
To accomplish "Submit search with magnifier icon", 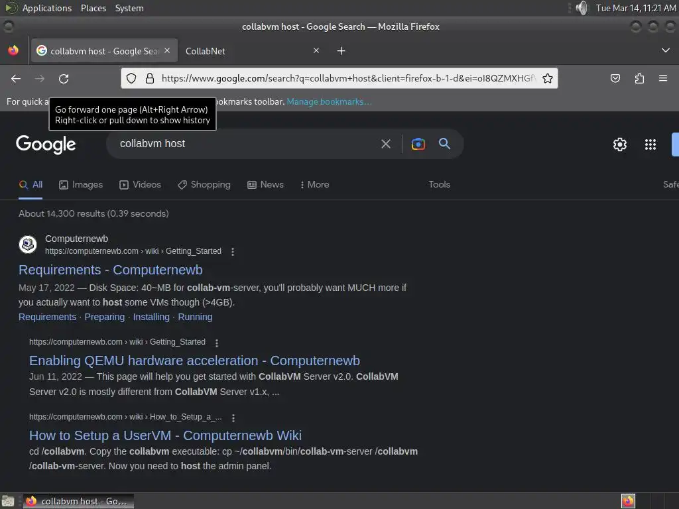I will pyautogui.click(x=444, y=143).
